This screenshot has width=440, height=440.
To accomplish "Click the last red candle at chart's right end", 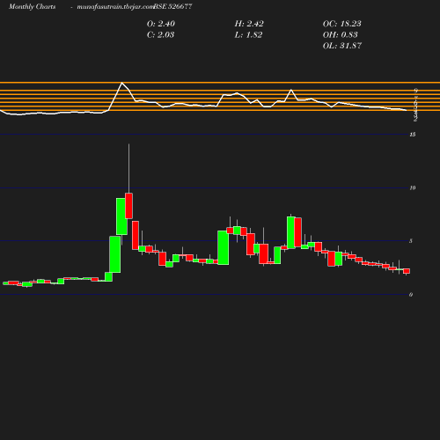I will (407, 271).
